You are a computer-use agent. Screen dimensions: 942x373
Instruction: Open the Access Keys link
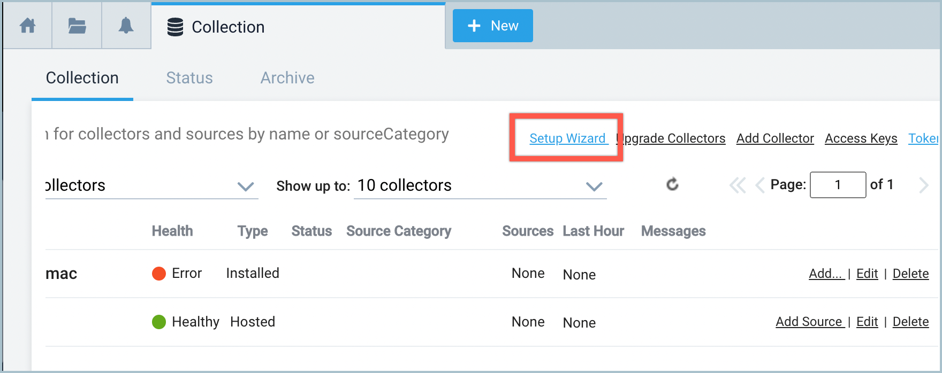[x=861, y=138]
